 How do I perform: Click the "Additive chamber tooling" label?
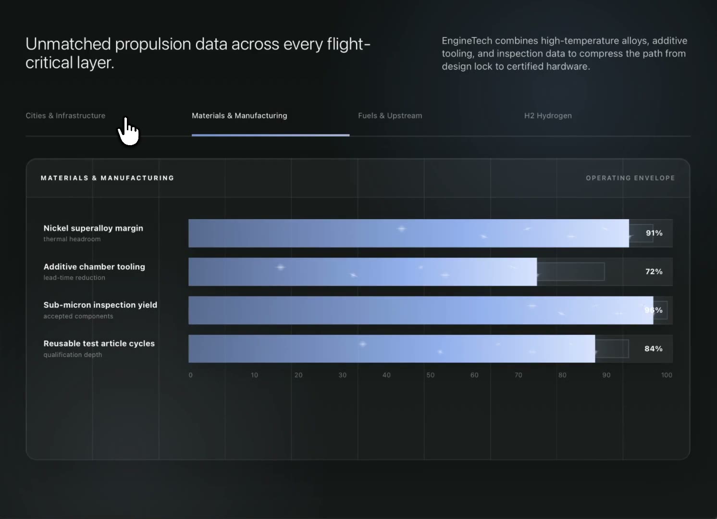pos(94,267)
